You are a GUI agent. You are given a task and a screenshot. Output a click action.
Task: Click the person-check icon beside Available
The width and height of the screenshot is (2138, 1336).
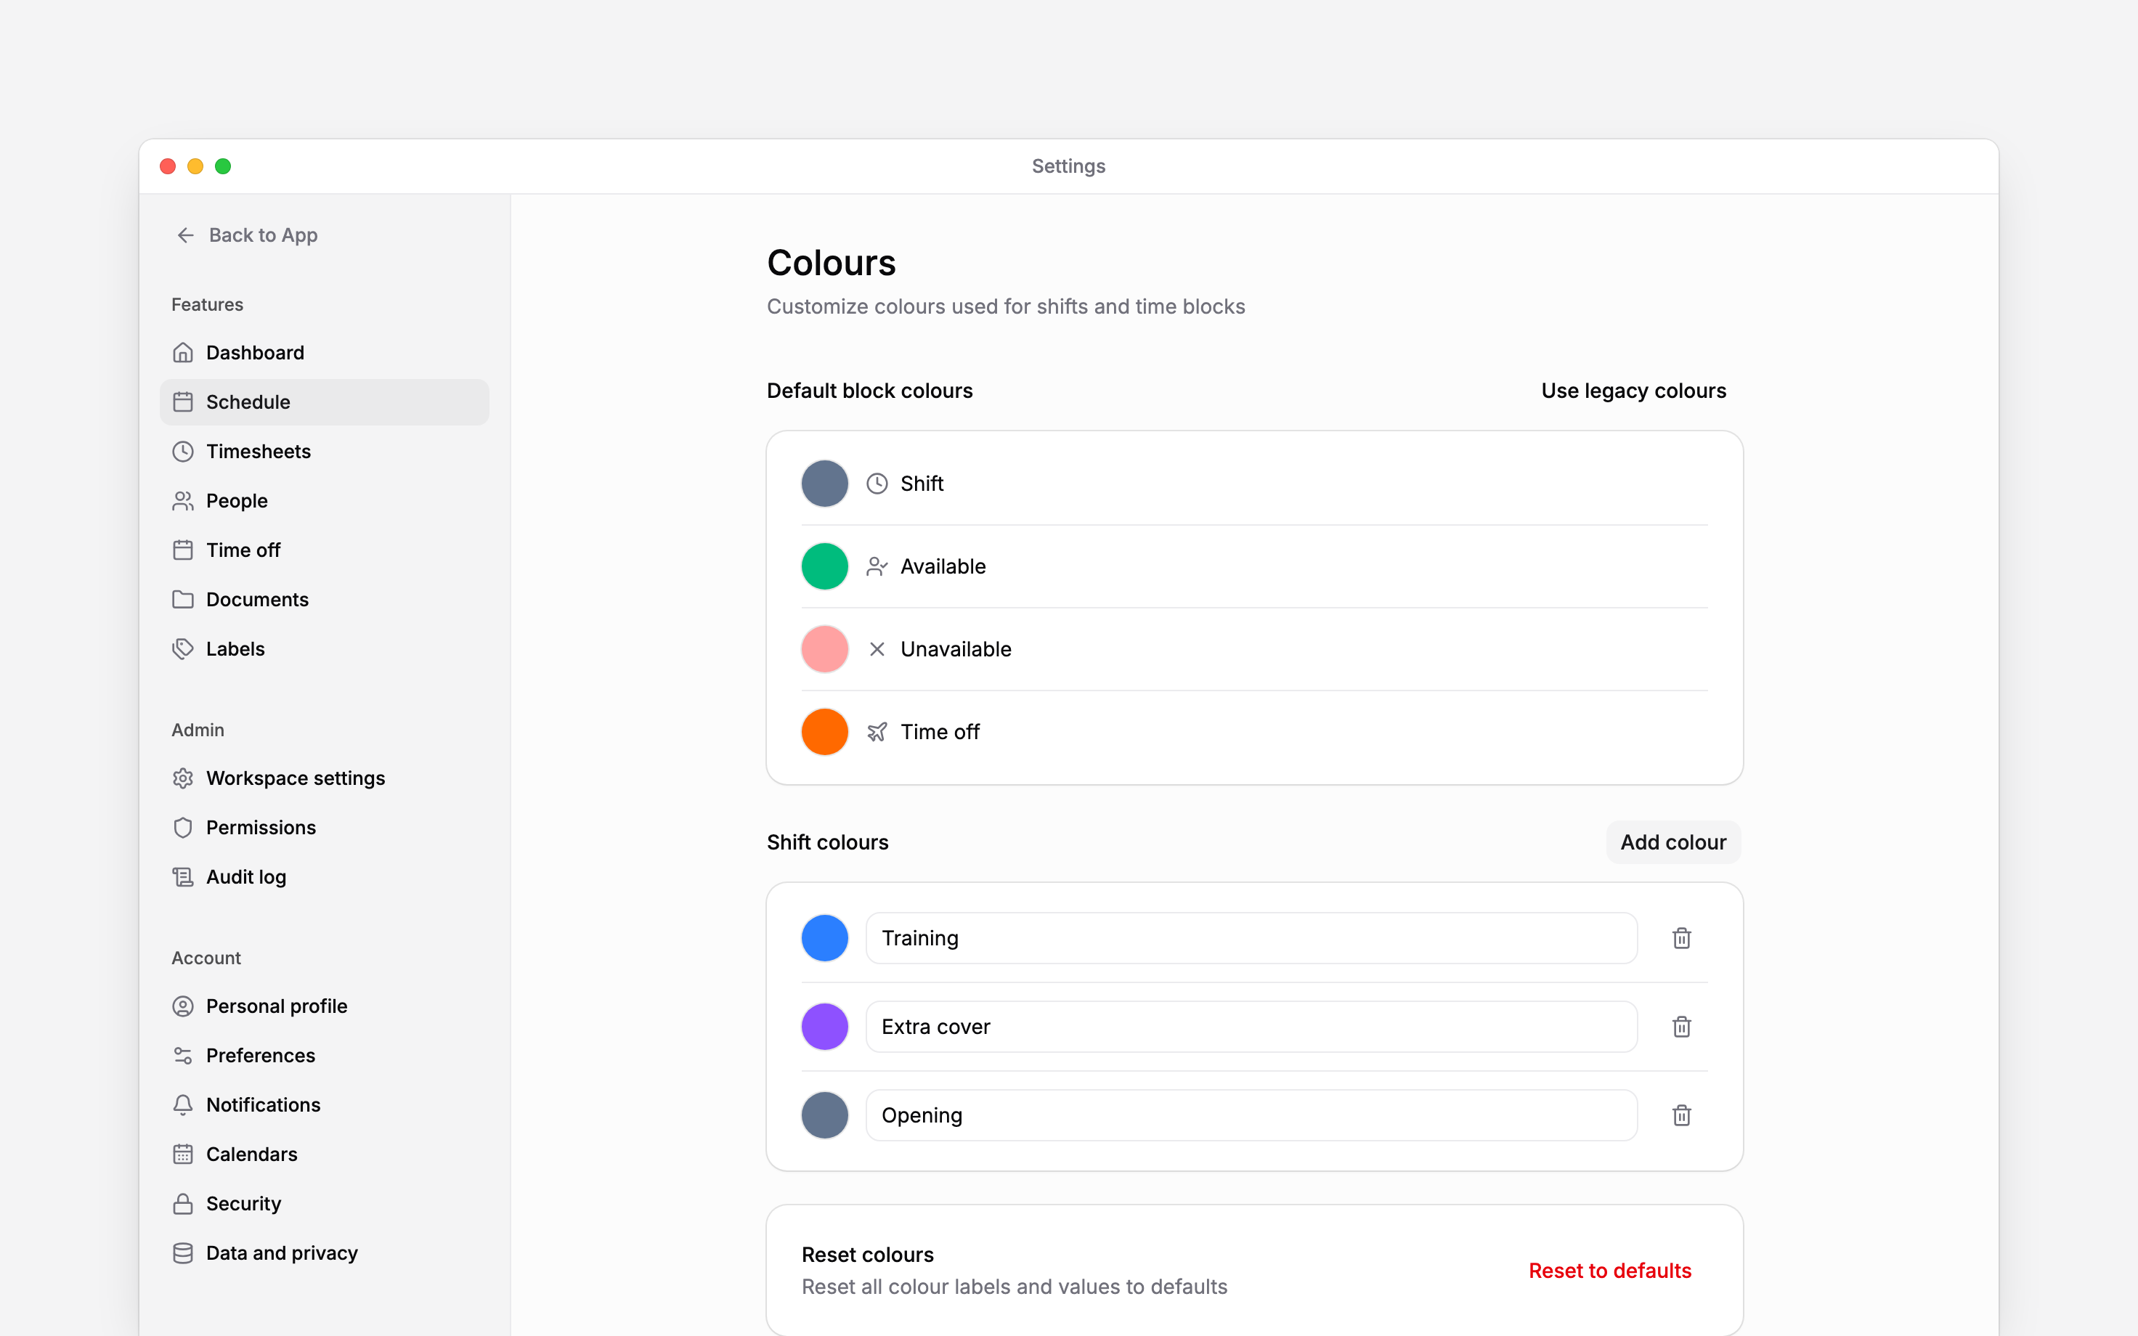point(877,566)
